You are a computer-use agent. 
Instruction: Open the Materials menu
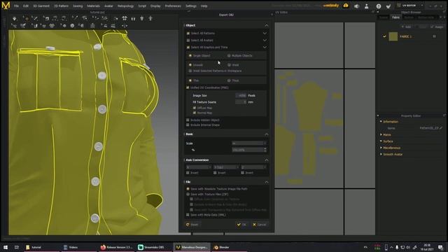(x=93, y=6)
